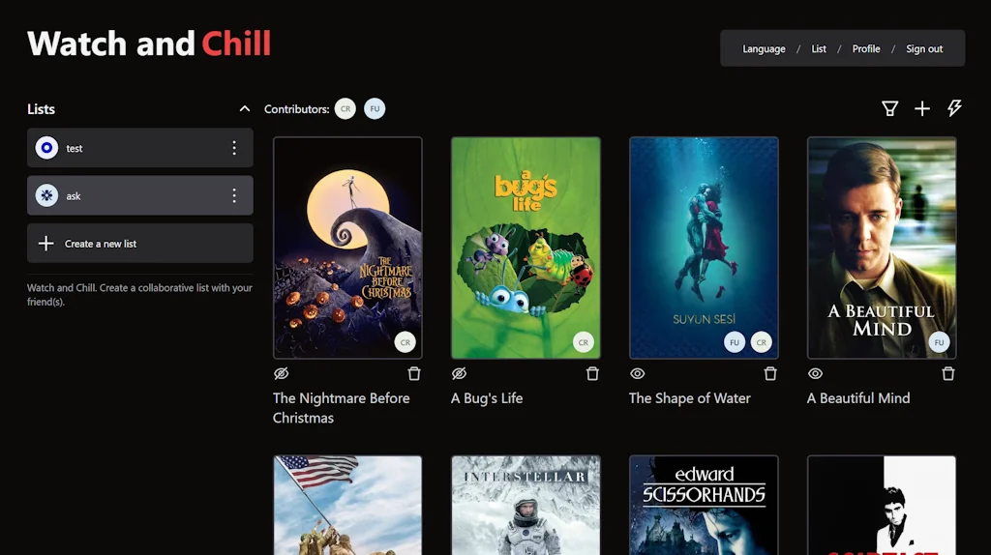Delete The Nightmare Before Christmas with trash icon
This screenshot has height=555, width=991.
tap(414, 373)
